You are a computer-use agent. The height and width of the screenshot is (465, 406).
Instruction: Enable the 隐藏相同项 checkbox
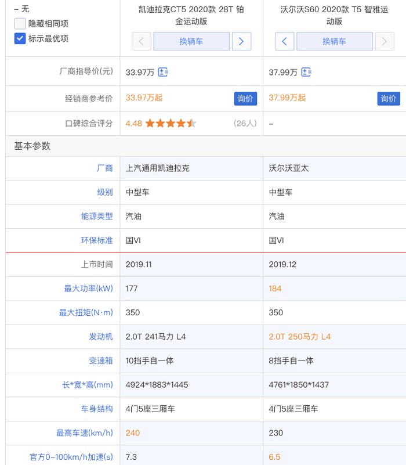coord(20,24)
